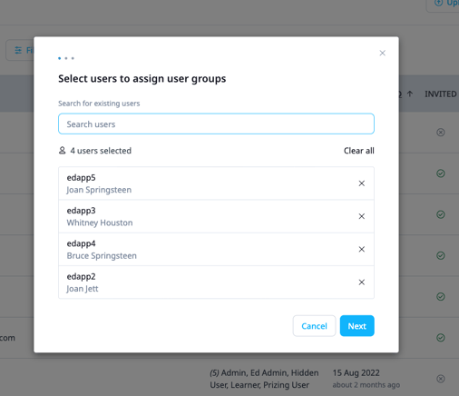Click the filter sliders icon behind dialog
459x396 pixels.
18,50
